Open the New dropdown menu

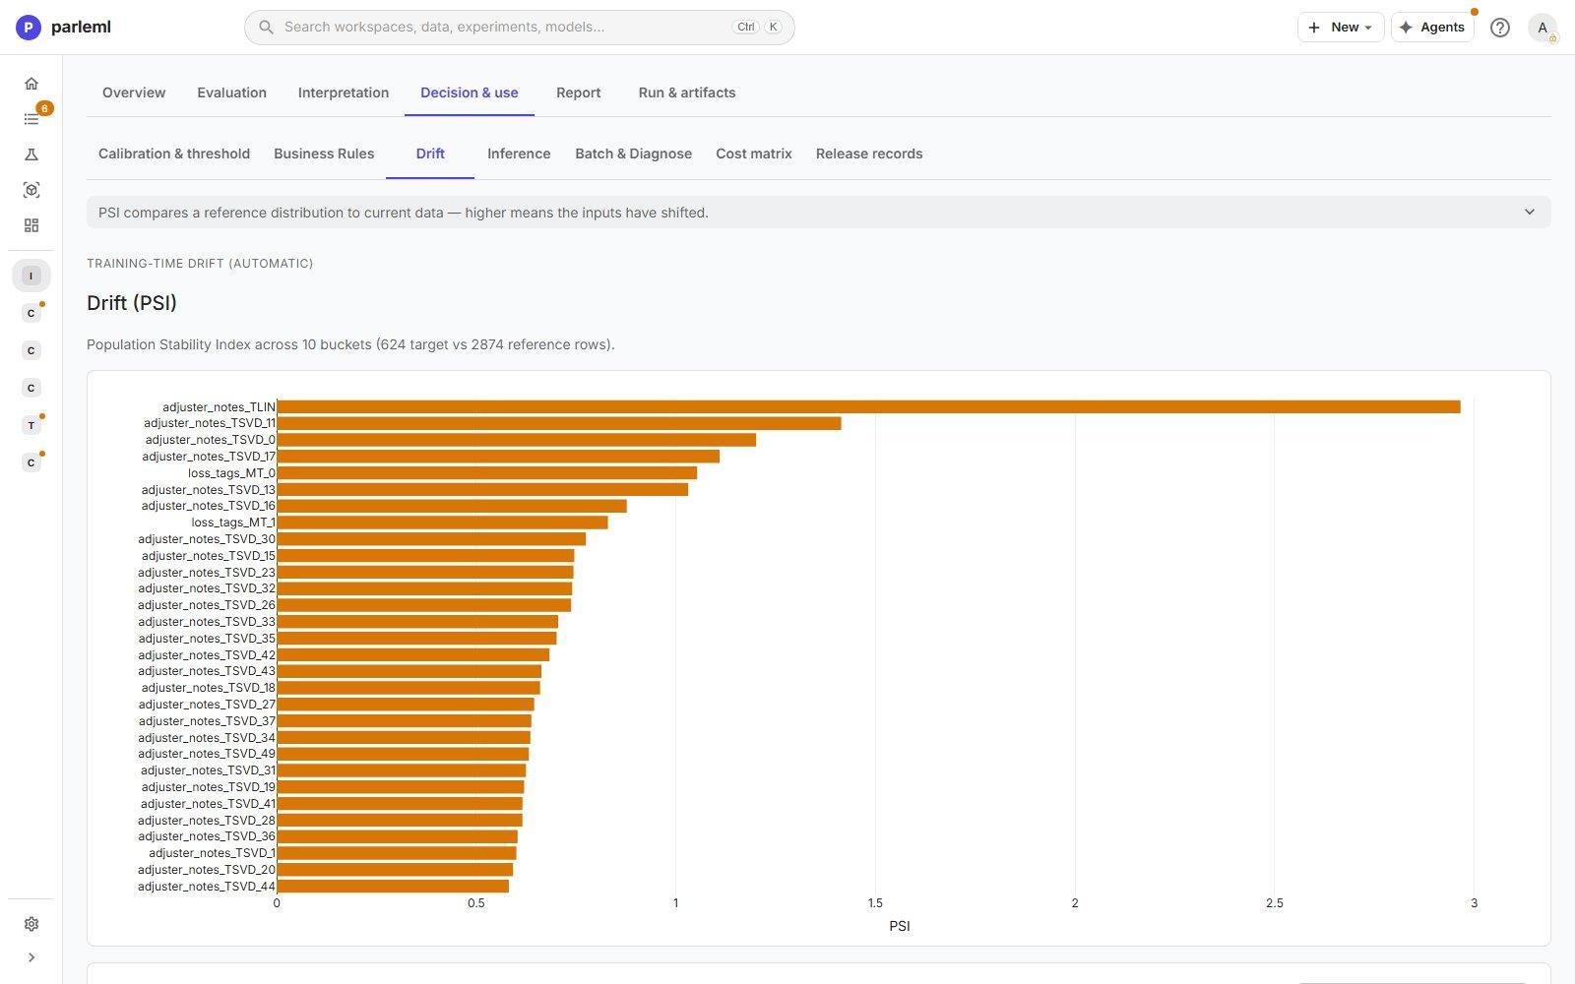coord(1341,28)
